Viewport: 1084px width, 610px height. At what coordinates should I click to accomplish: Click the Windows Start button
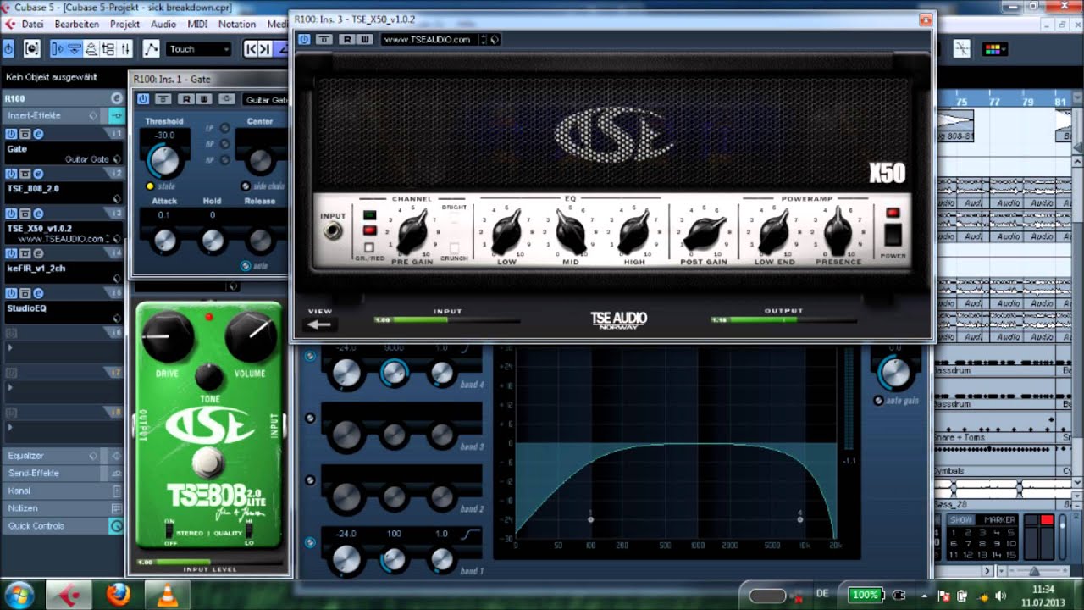tap(19, 594)
